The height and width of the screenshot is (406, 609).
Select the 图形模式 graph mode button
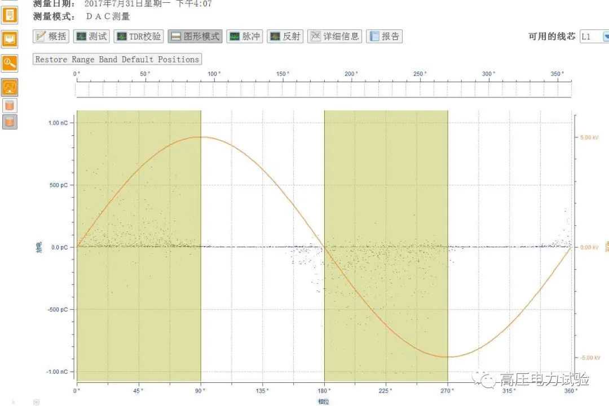[195, 37]
